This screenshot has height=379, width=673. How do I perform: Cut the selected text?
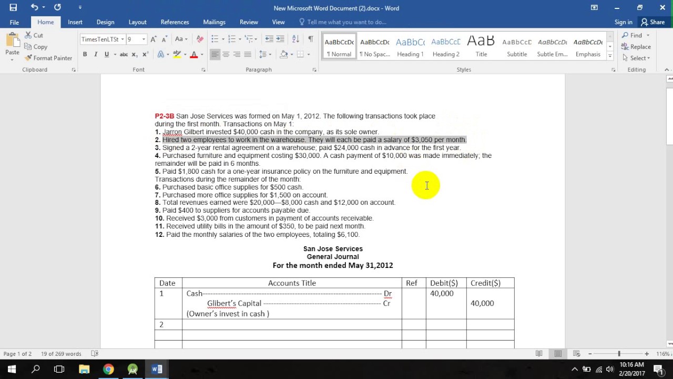pyautogui.click(x=34, y=35)
